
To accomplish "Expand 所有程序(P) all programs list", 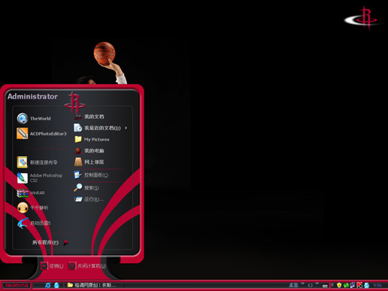I will (50, 242).
